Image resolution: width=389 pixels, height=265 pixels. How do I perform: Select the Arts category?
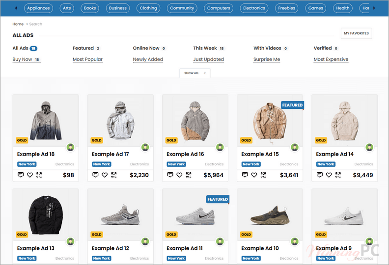coord(67,8)
